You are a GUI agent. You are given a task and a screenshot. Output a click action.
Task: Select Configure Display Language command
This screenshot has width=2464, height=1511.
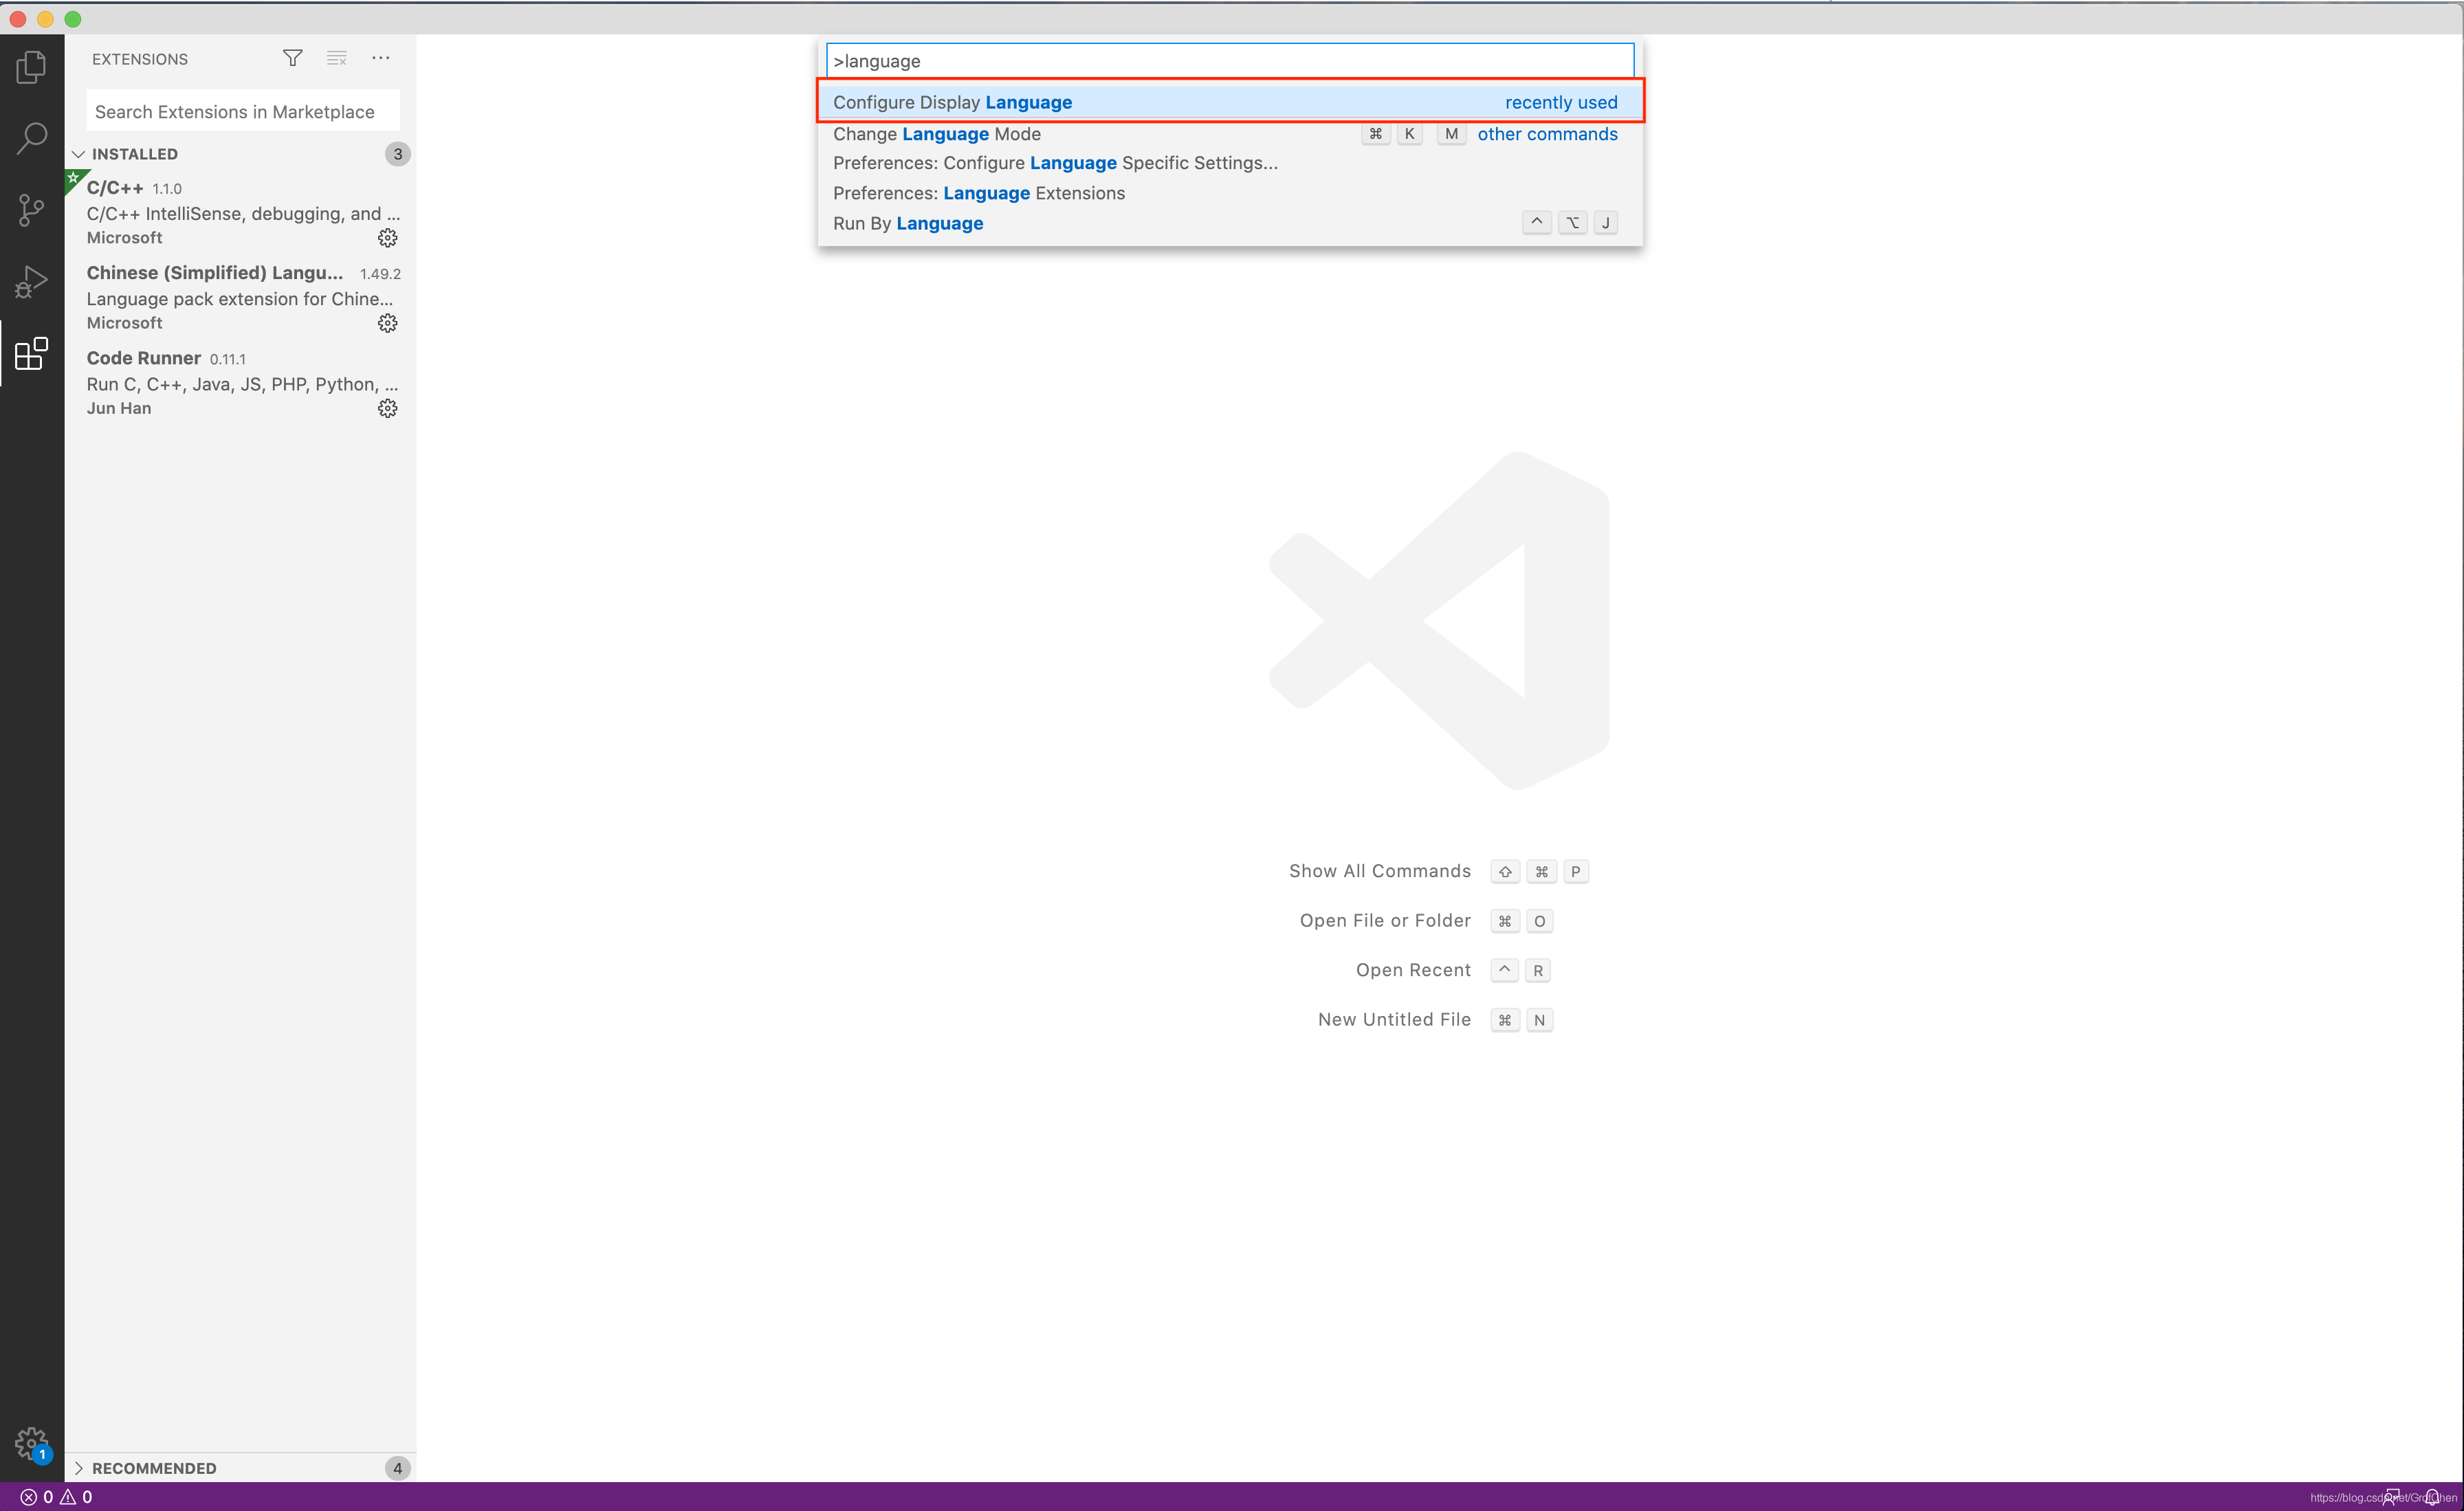1229,102
